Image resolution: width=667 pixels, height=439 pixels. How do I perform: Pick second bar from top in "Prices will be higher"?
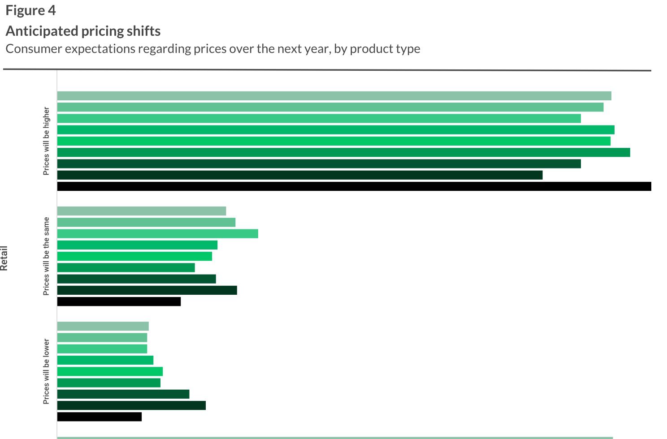(x=330, y=107)
